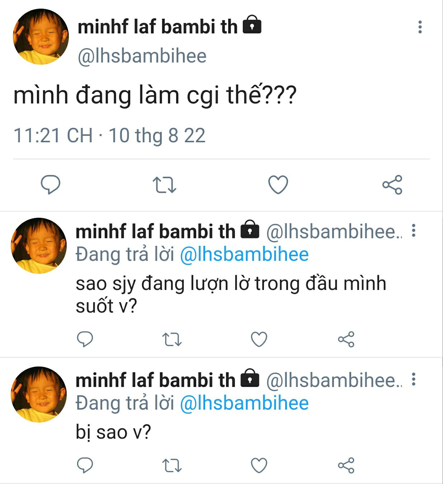Like the "bị sao v?" reply
This screenshot has height=484, width=443.
(259, 465)
